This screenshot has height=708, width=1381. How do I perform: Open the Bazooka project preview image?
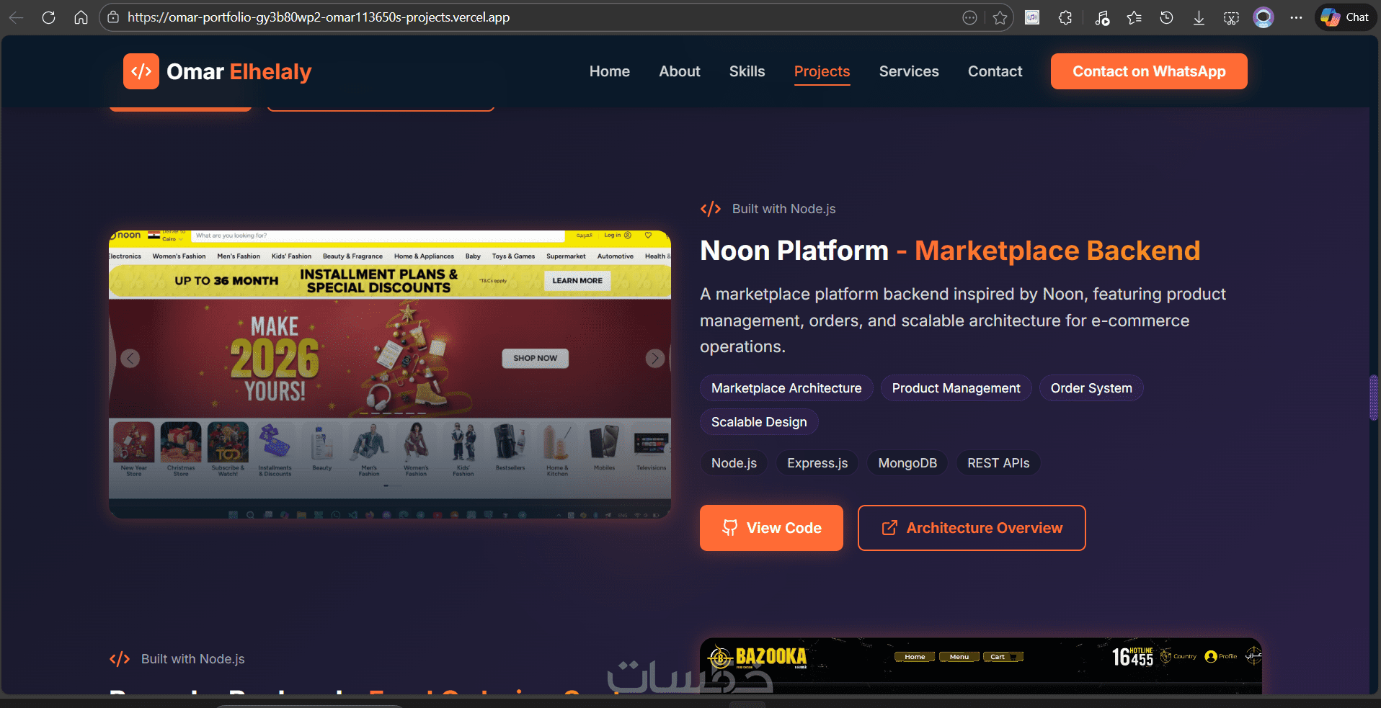(x=981, y=666)
